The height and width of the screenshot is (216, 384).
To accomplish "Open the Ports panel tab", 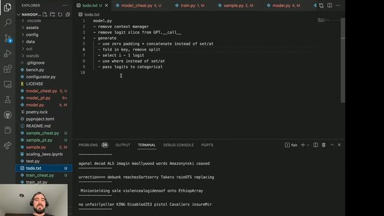I will tap(207, 145).
